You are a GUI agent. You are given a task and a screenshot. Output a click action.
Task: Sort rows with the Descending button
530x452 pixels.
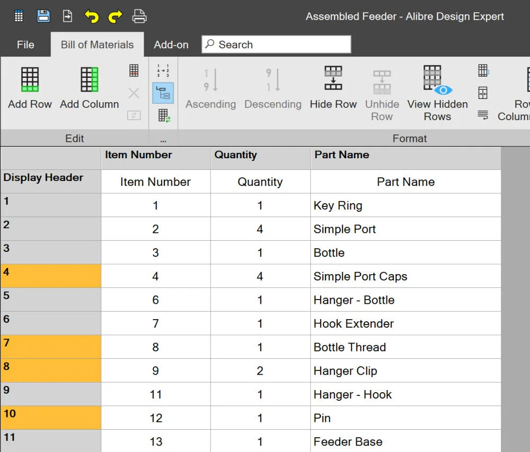[273, 88]
